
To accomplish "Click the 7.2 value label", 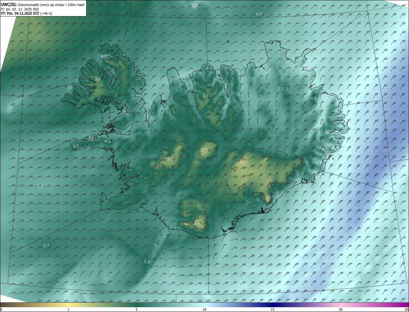I will click(91, 139).
